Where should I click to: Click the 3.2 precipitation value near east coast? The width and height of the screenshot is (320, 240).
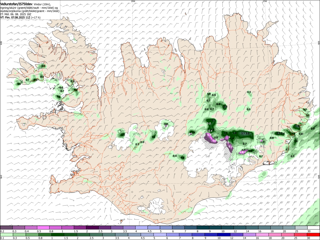[x=297, y=126]
